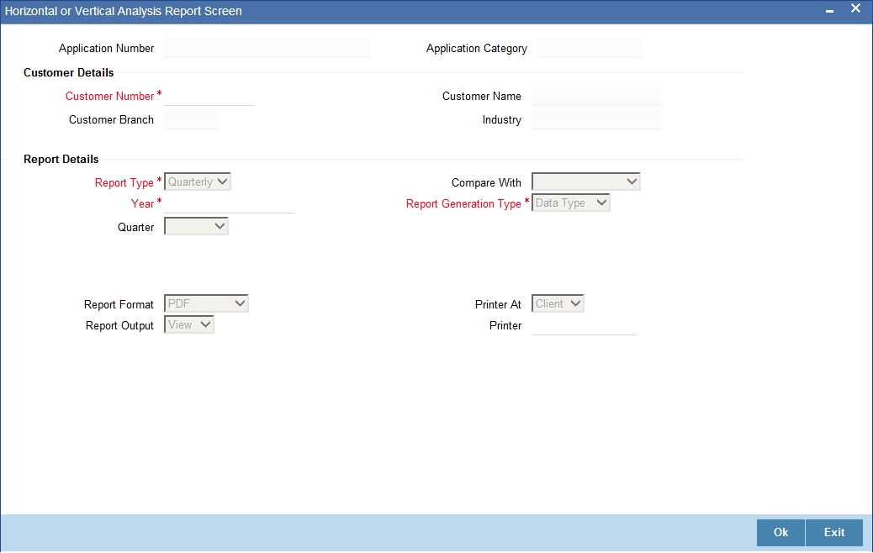The image size is (873, 553).
Task: Click the Application Category field
Action: (x=590, y=49)
